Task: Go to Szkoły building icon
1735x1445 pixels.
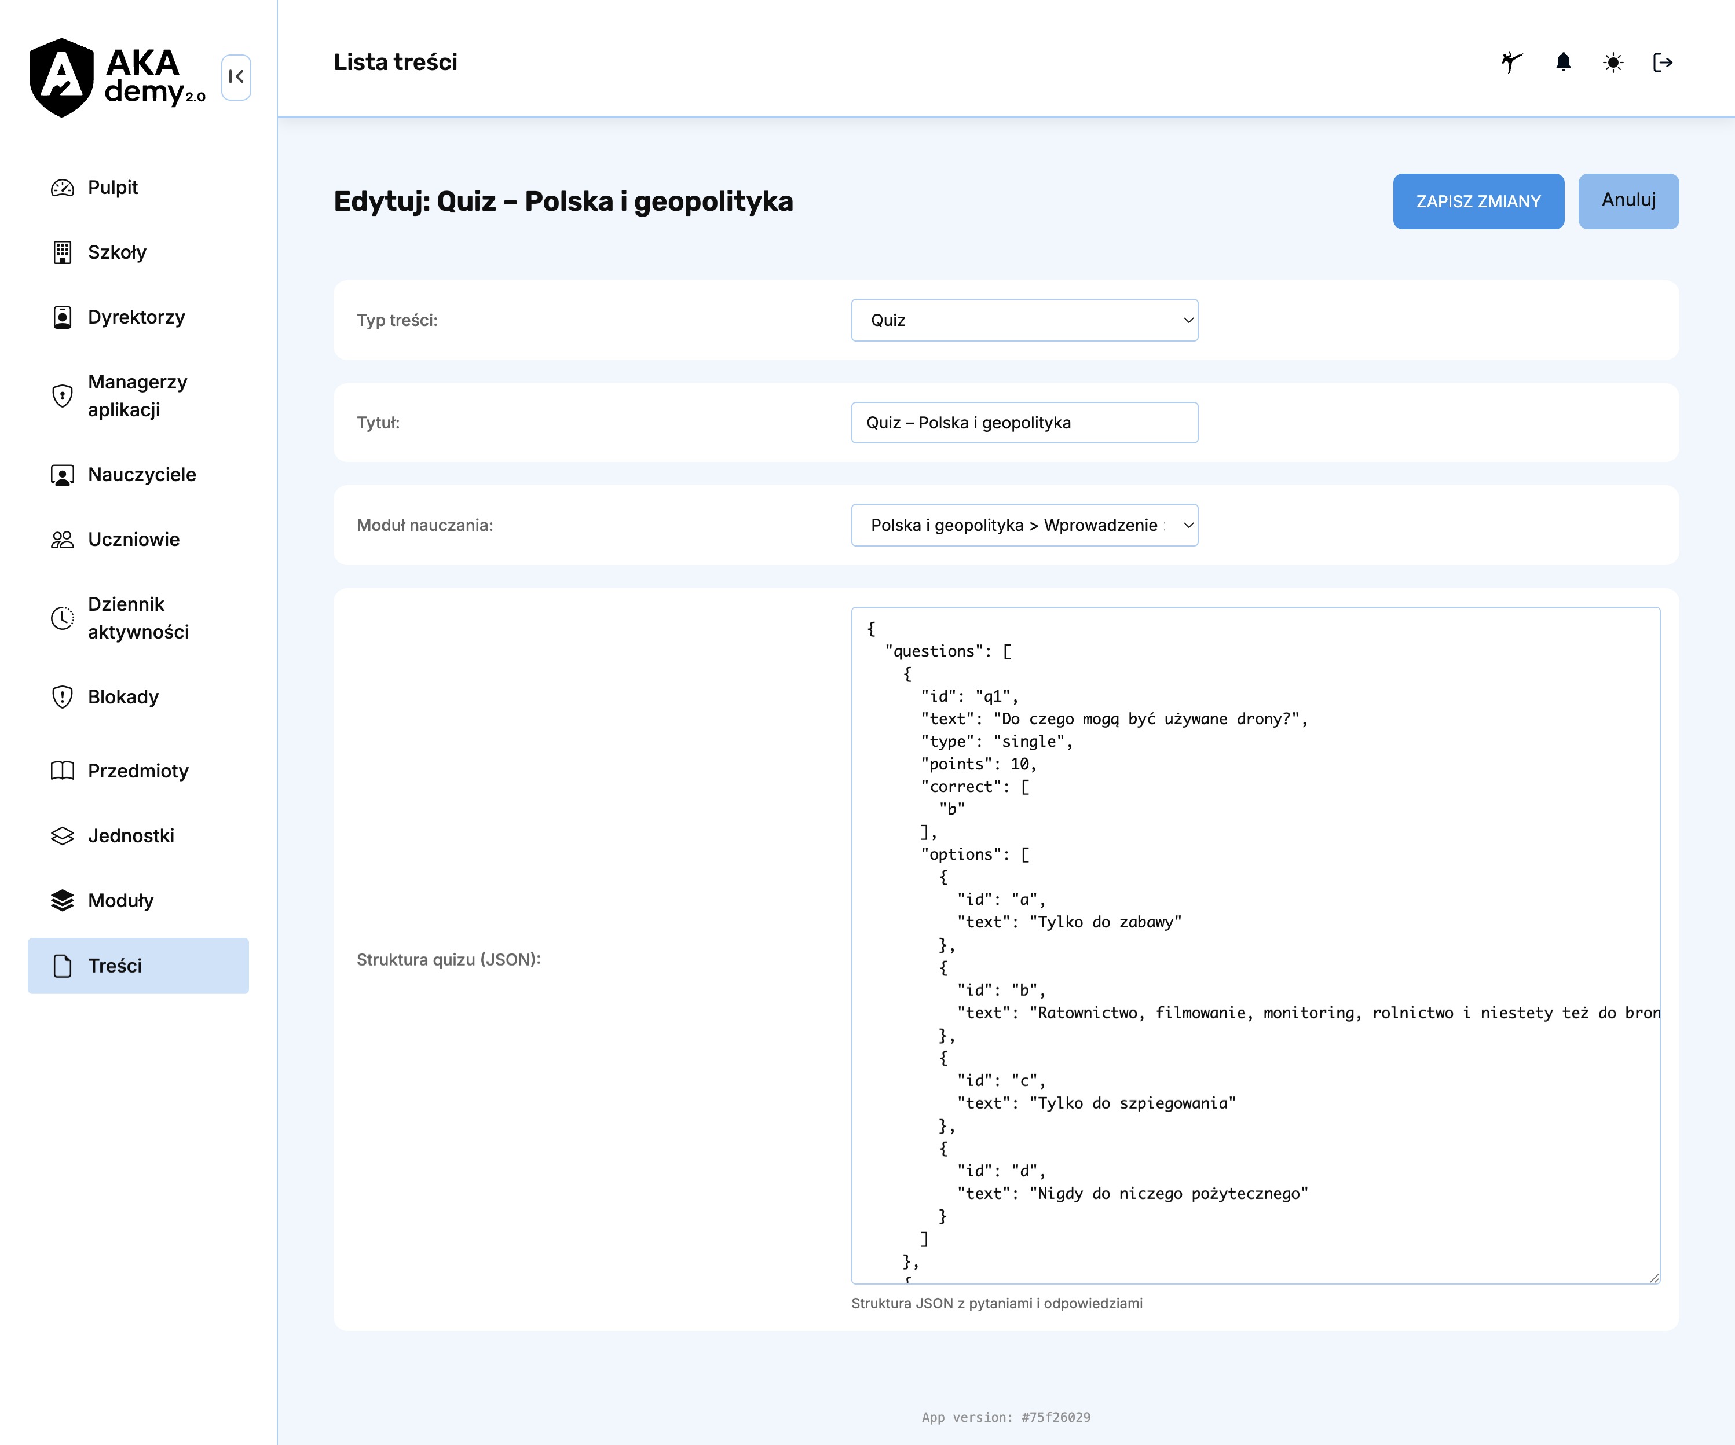Action: click(x=63, y=252)
